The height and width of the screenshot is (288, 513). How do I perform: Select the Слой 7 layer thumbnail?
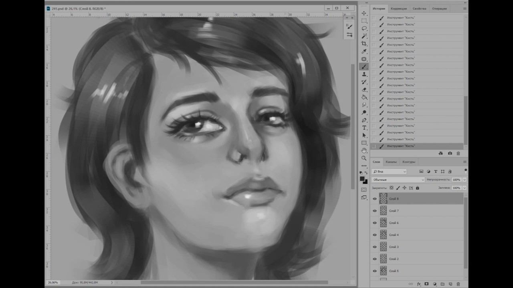[383, 211]
